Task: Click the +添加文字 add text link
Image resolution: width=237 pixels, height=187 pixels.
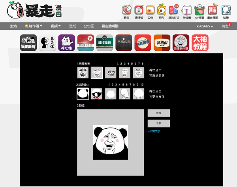Action: tap(154, 131)
